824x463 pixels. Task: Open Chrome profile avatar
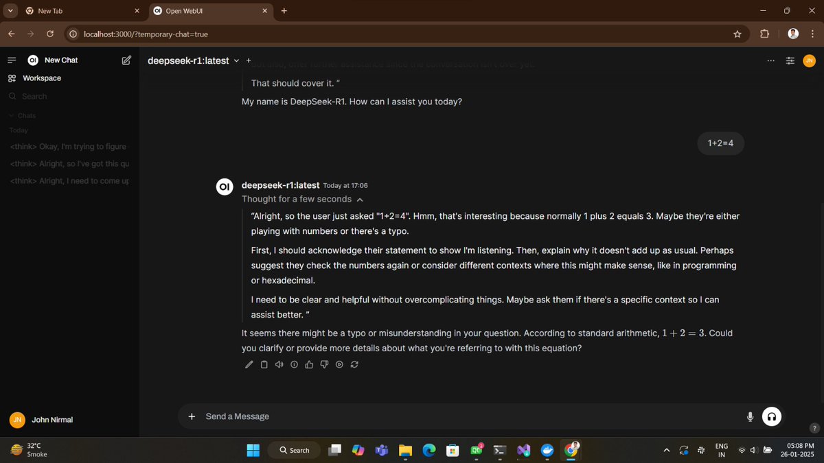(793, 34)
